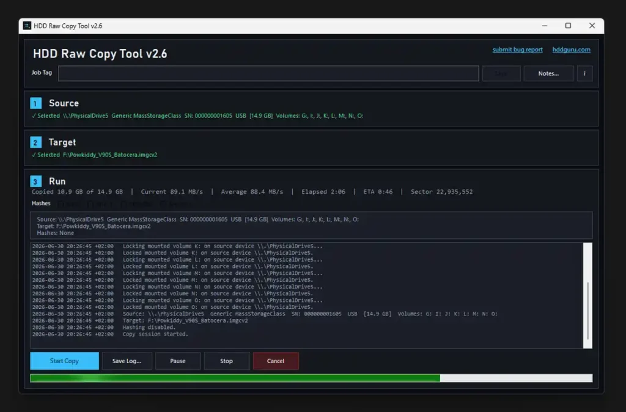Click log line starting 'Target: F:\Powkiddy'

coord(140,320)
